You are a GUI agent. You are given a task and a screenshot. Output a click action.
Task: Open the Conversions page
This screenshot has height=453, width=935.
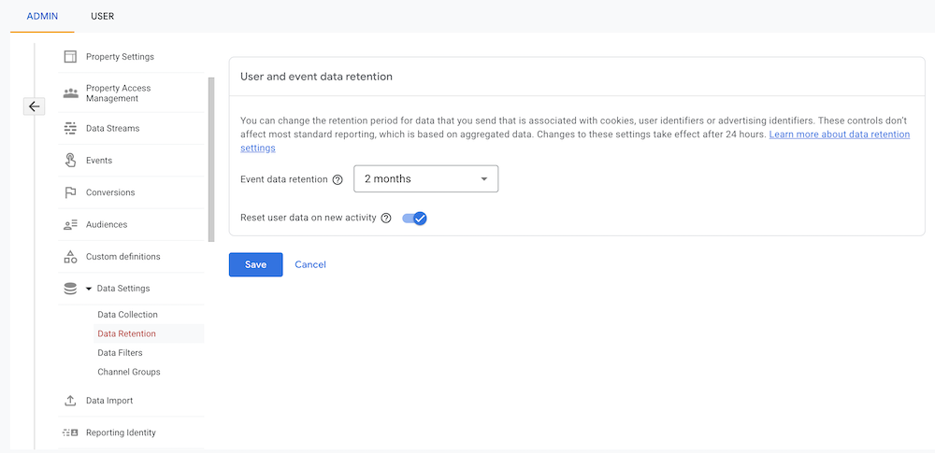[x=110, y=192]
